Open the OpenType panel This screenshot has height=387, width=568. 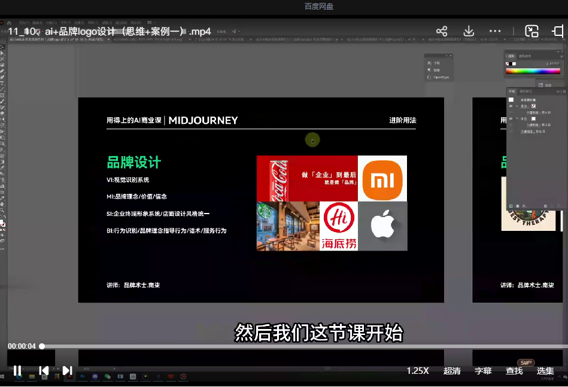(x=438, y=77)
